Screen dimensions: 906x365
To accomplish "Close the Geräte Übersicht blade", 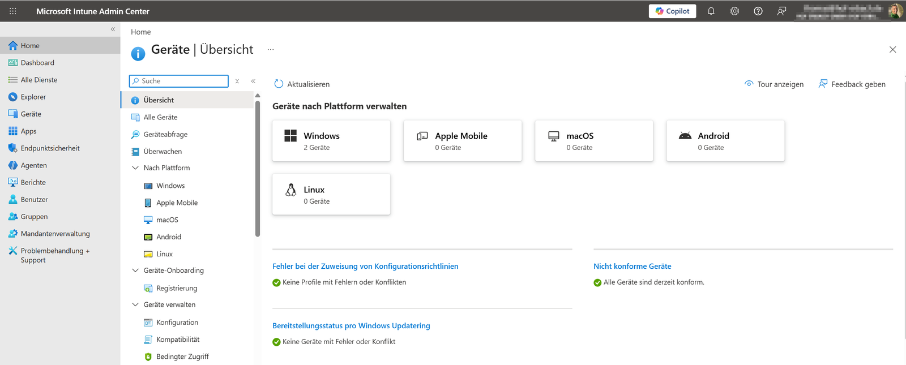I will click(x=892, y=49).
